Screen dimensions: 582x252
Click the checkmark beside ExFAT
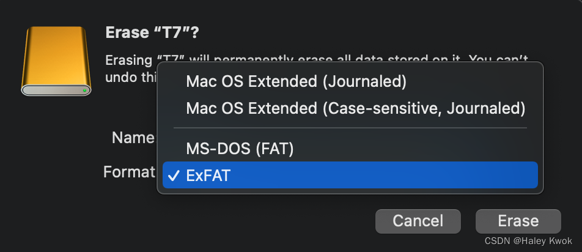[174, 176]
